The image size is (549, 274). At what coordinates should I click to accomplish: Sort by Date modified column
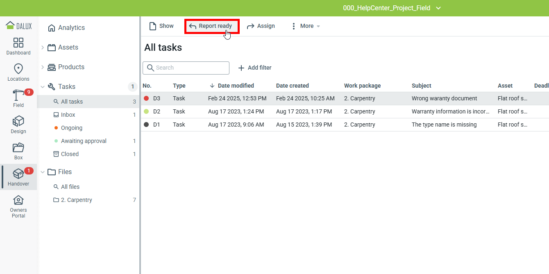(x=236, y=86)
